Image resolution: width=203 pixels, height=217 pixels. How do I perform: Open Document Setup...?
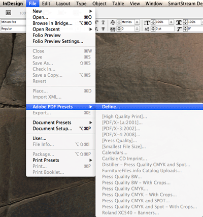click(61, 129)
